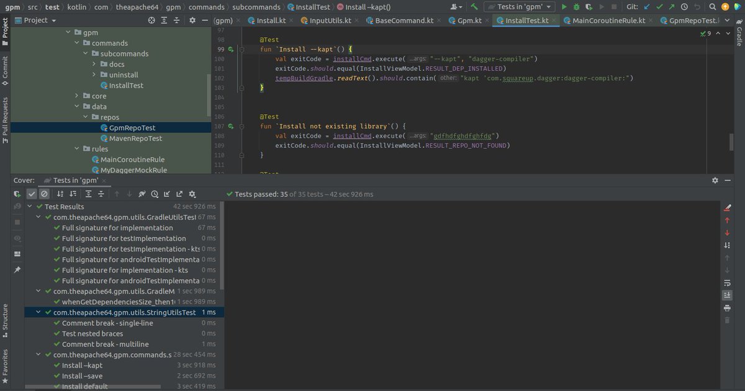Screen dimensions: 745x391
Task: Select 'Install --save' test result
Action: tap(82, 375)
